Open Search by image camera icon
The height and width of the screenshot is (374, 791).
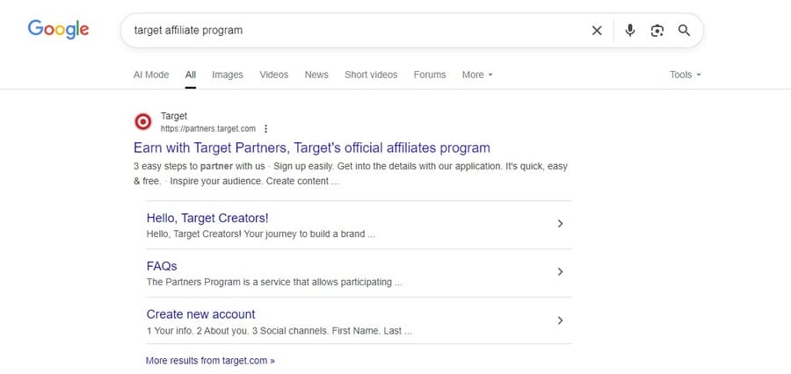pyautogui.click(x=657, y=31)
